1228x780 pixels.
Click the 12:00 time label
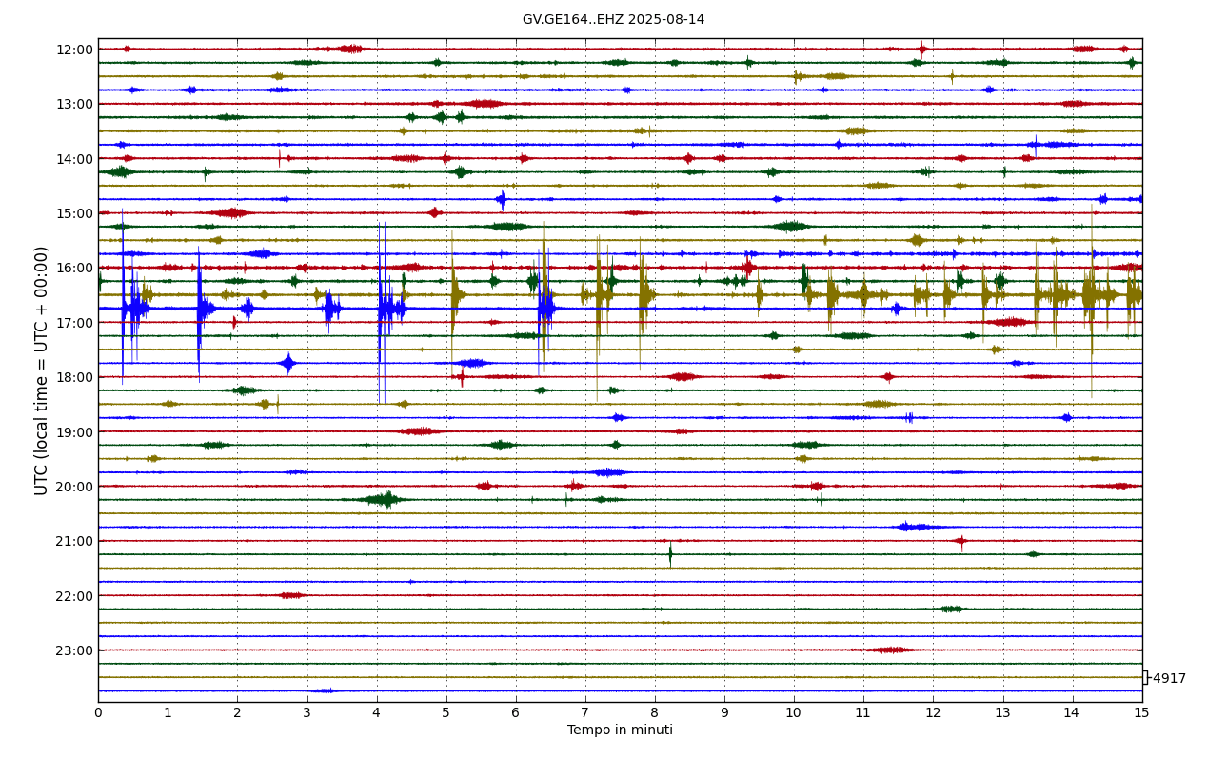(x=74, y=50)
